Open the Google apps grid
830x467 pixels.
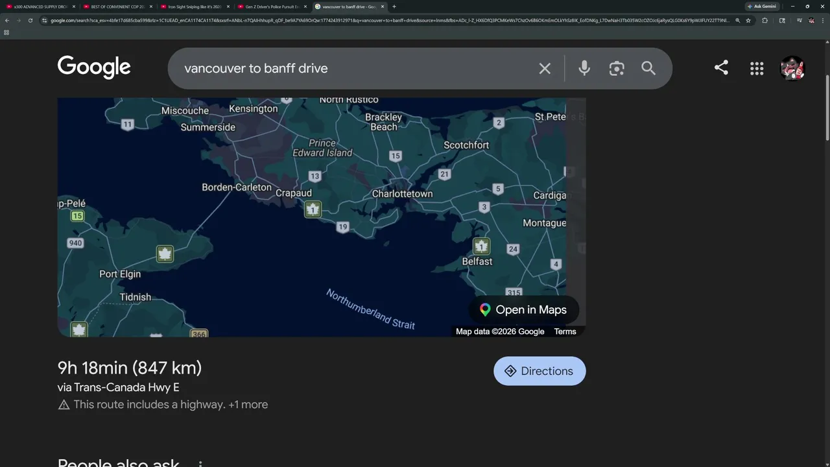click(757, 68)
